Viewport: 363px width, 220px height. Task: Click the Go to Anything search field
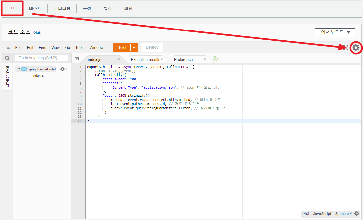point(42,58)
